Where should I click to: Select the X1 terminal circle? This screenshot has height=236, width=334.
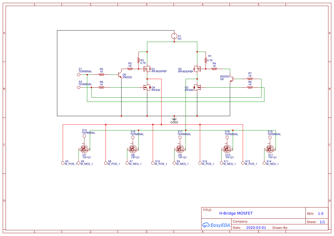[79, 75]
